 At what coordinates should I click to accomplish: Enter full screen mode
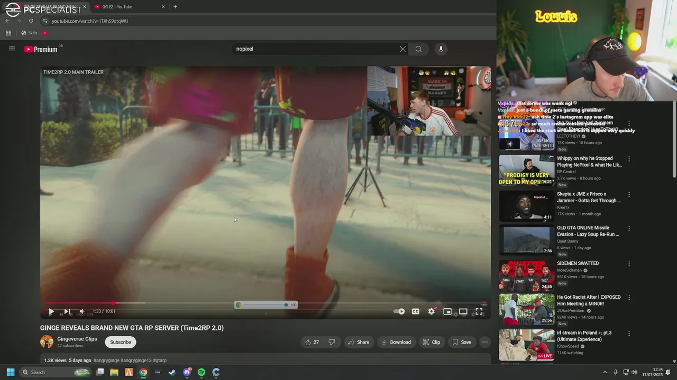point(479,312)
